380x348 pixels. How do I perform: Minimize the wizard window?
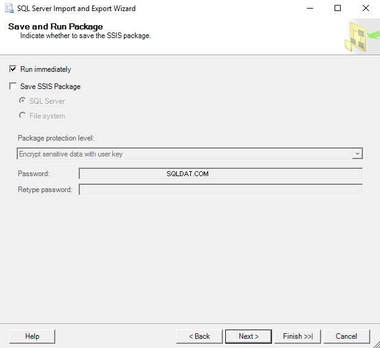(310, 8)
